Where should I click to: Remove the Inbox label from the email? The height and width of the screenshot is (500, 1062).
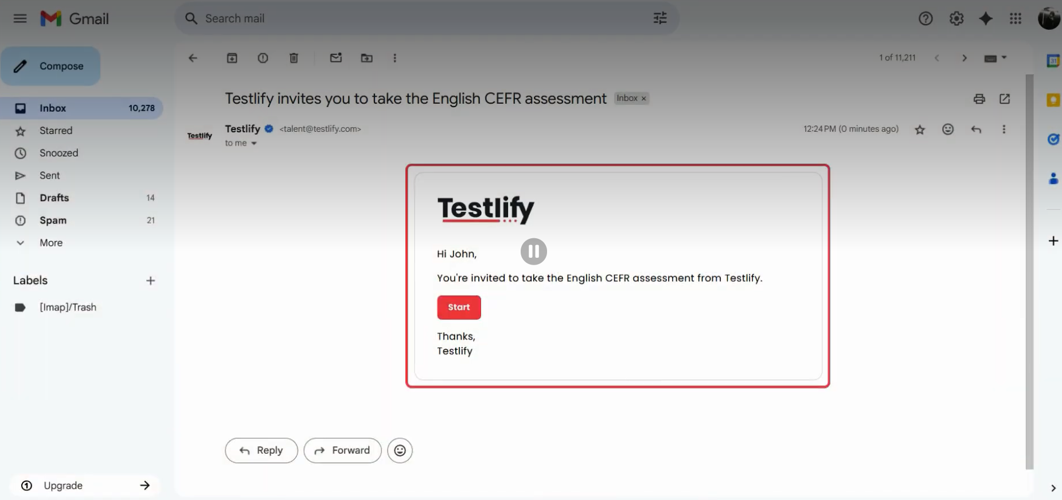[643, 99]
